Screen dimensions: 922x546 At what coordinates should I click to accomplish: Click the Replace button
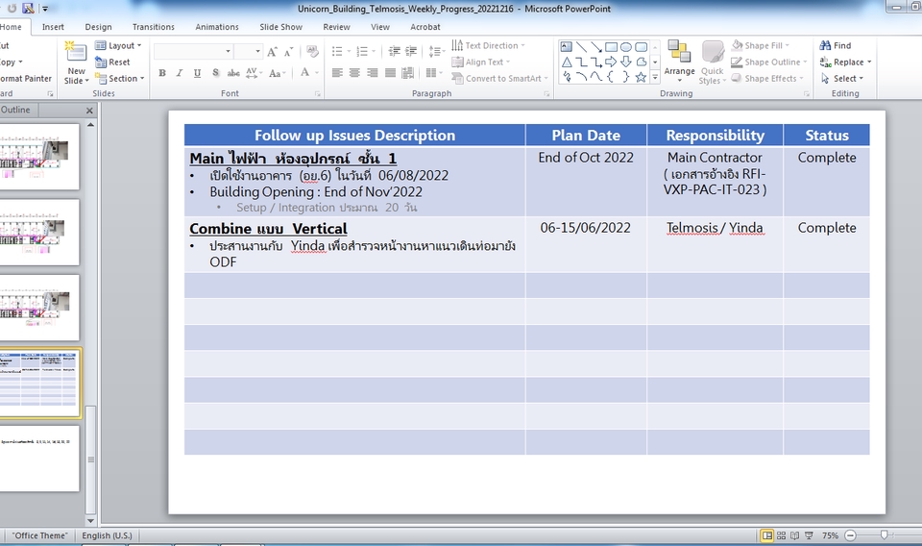[845, 62]
